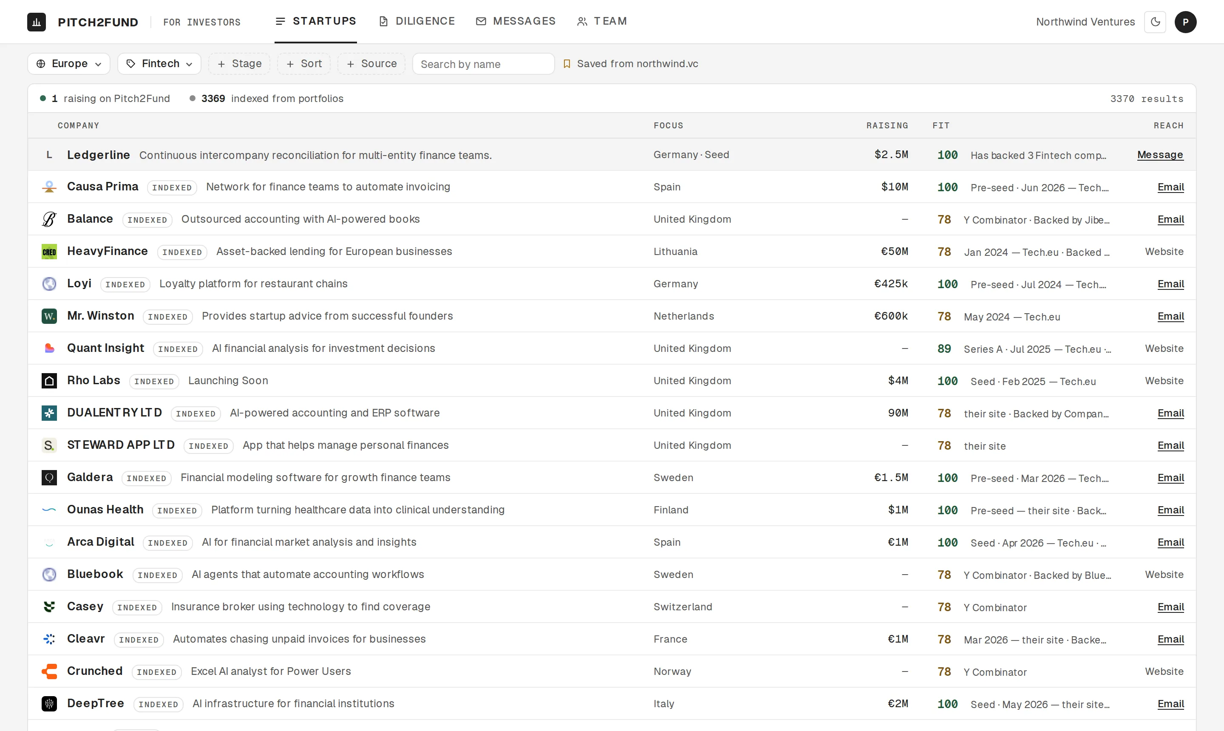Click the Pitch2Fund brand name
The width and height of the screenshot is (1224, 731).
coord(98,22)
